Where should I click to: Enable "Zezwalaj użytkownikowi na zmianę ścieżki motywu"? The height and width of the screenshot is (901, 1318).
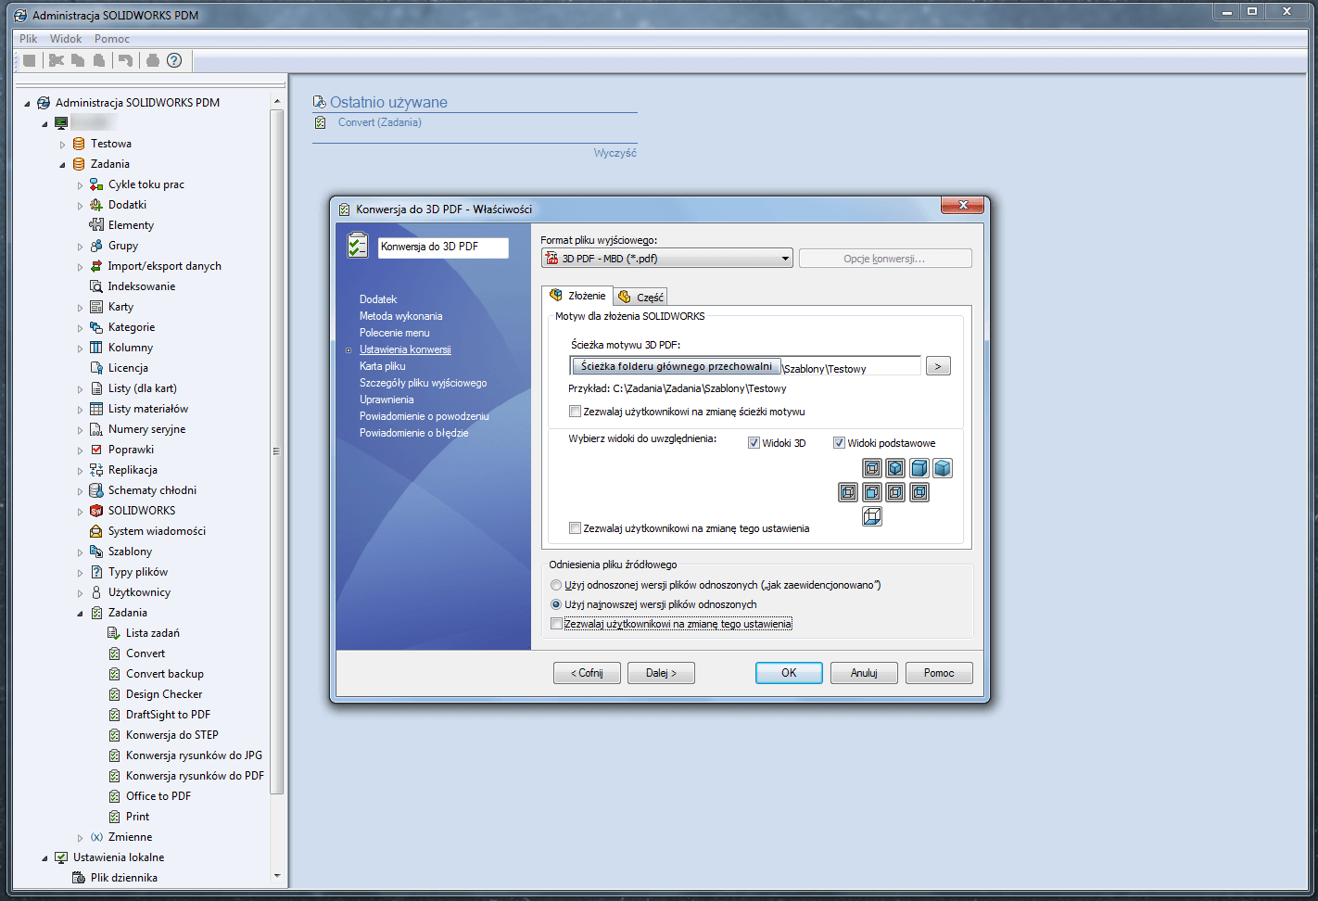575,411
